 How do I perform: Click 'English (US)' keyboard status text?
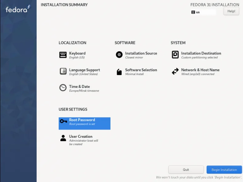77,58
